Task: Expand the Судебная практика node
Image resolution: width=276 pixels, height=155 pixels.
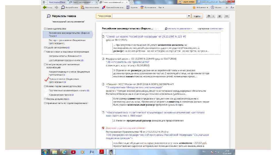Action: 45,47
